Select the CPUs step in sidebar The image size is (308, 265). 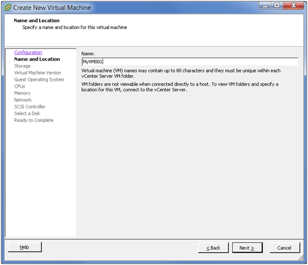[20, 86]
